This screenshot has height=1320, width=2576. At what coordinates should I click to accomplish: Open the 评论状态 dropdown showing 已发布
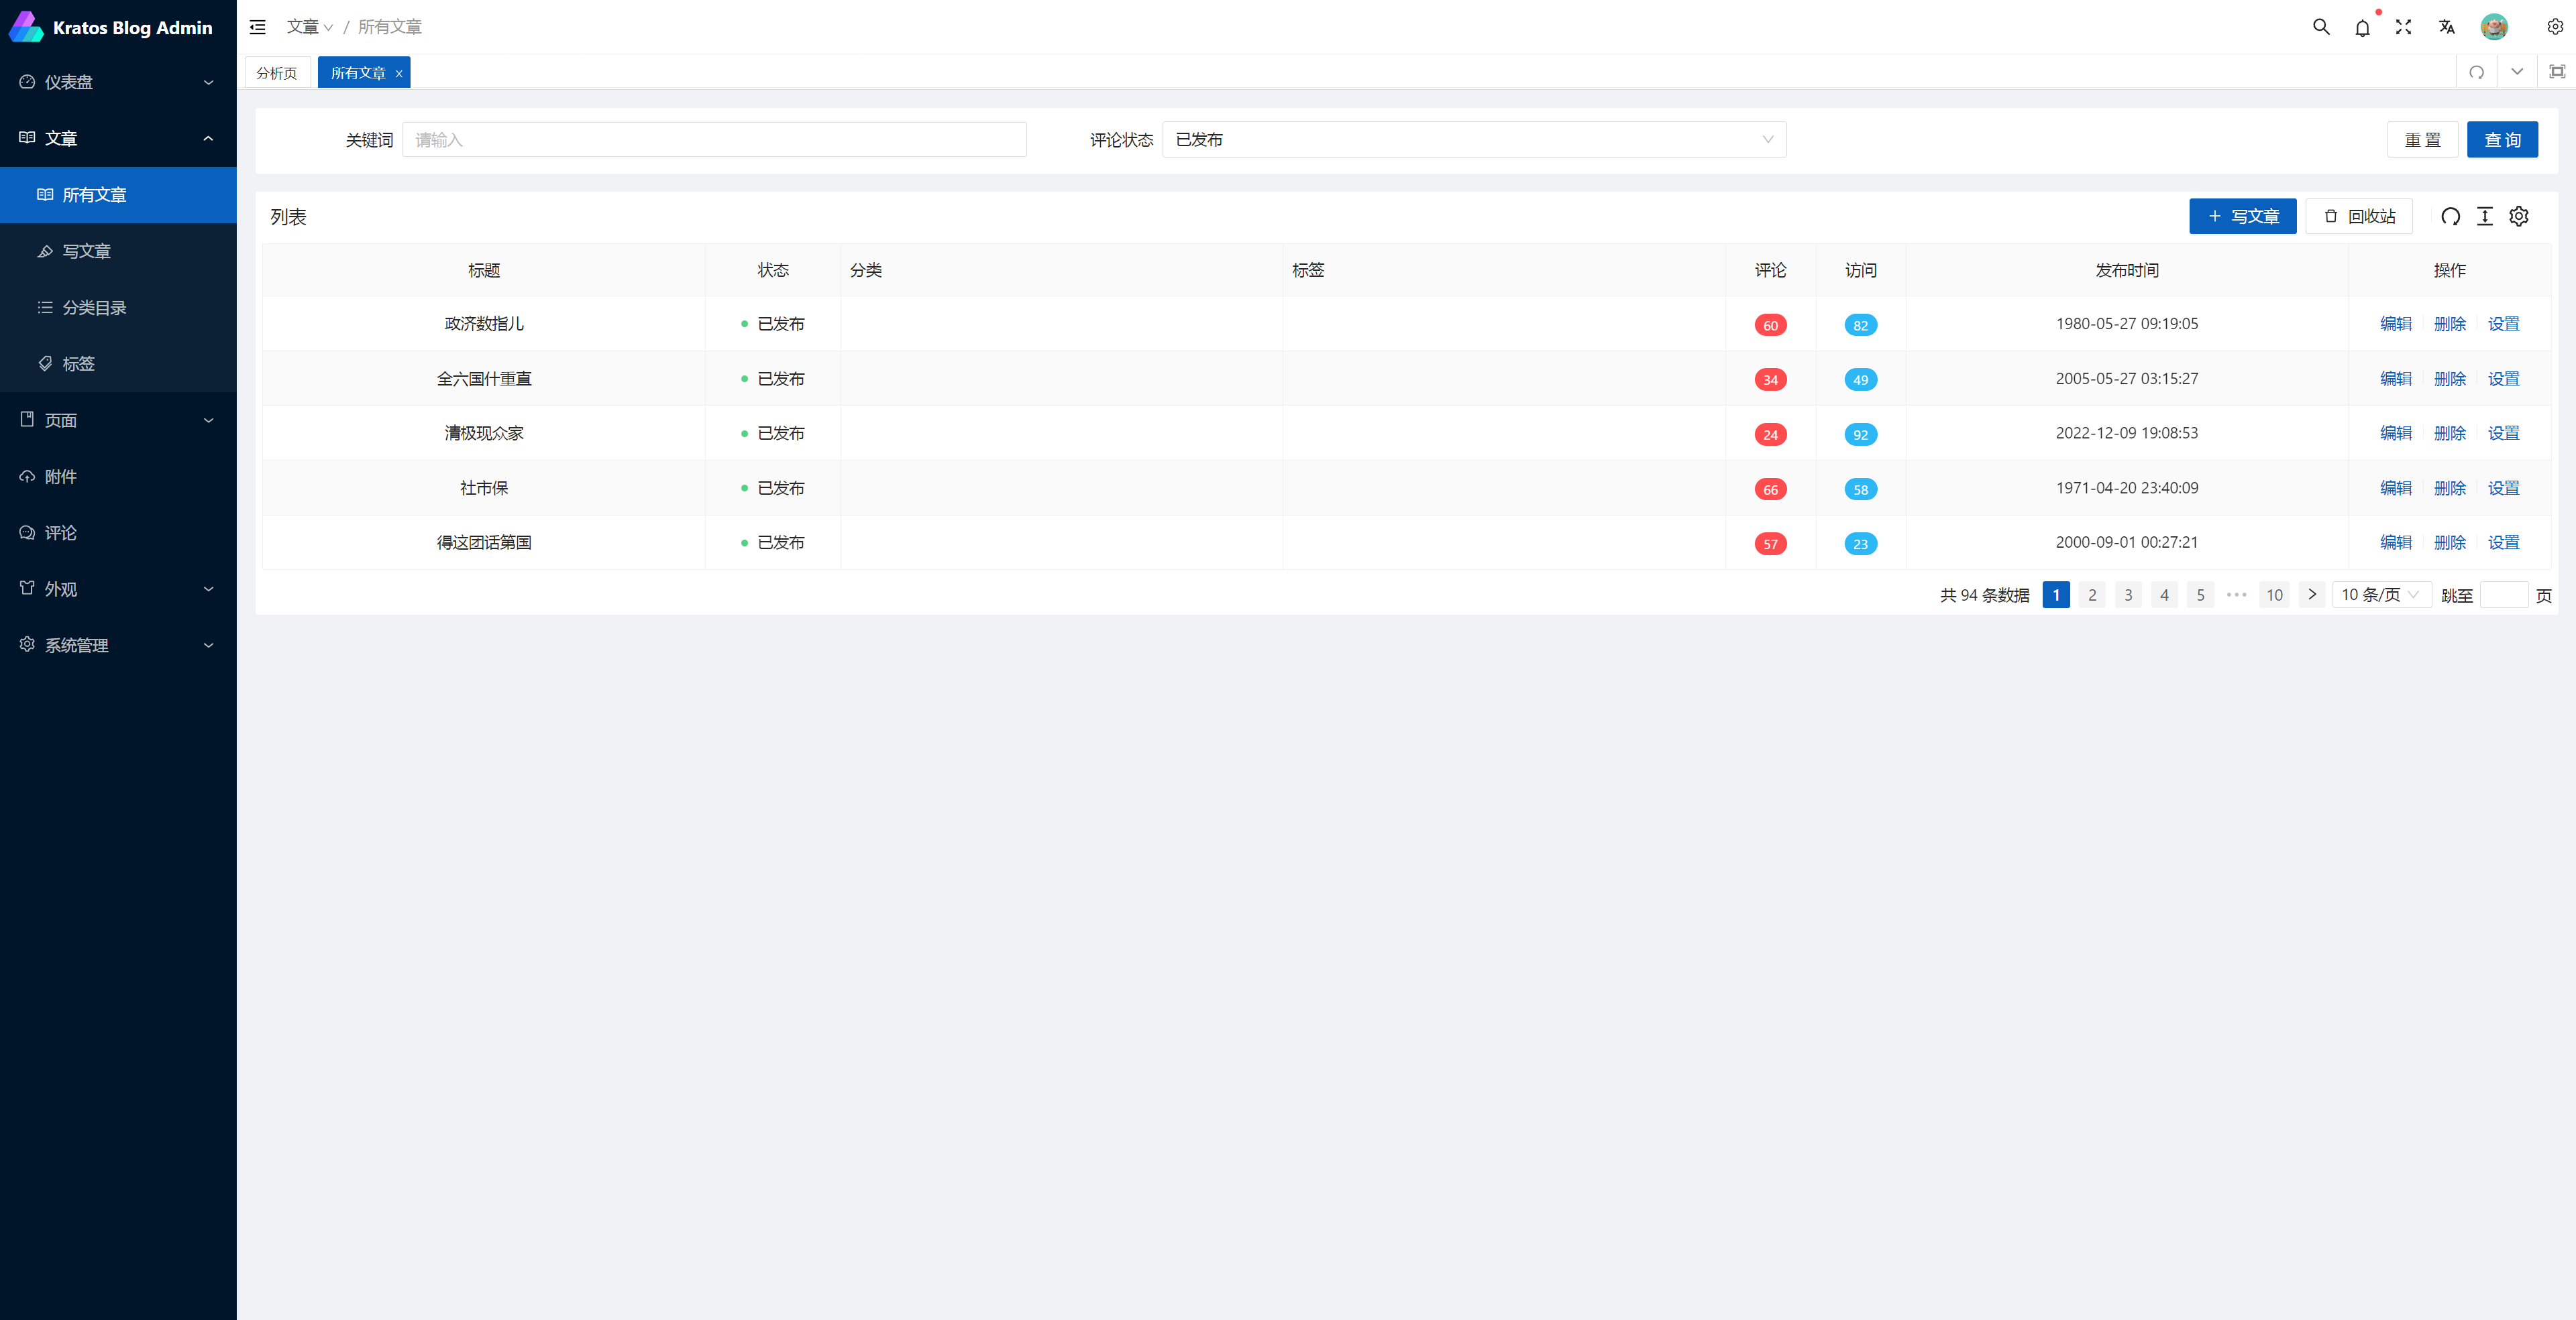1473,140
